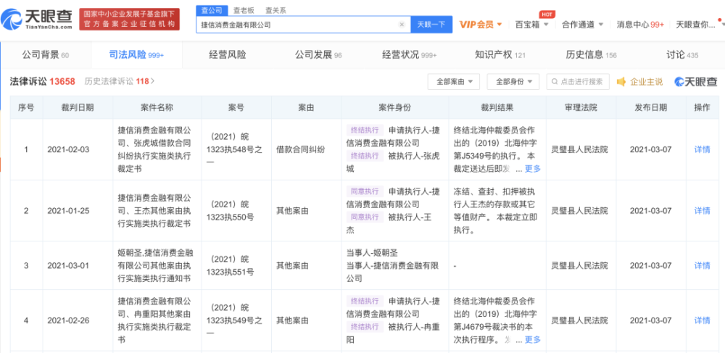This screenshot has height=353, width=725.
Task: Click the 企业主说 speaker icon
Action: (621, 82)
